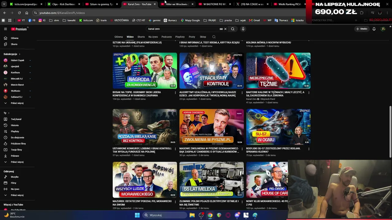Close the Sztum na granicy browser tab
Image resolution: width=392 pixels, height=220 pixels.
tap(117, 4)
